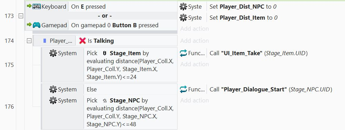Click the blue Player_ object icon in event 174

[x=45, y=41]
